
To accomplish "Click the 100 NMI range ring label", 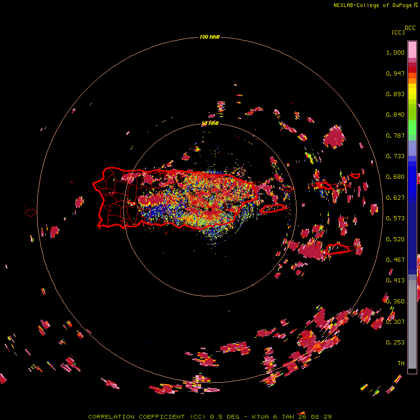I will coord(210,37).
